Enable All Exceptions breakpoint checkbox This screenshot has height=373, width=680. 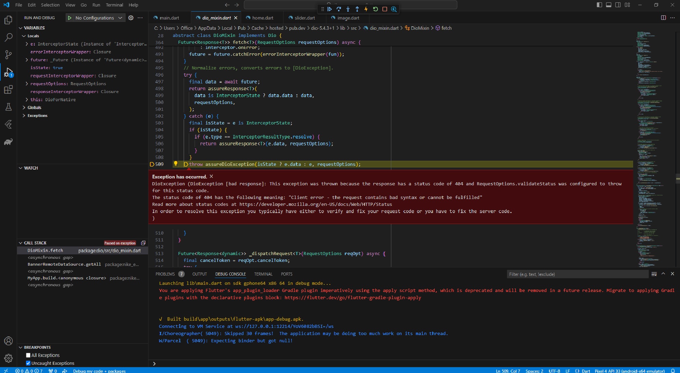click(28, 355)
